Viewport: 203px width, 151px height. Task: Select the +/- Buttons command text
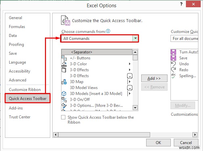point(80,58)
